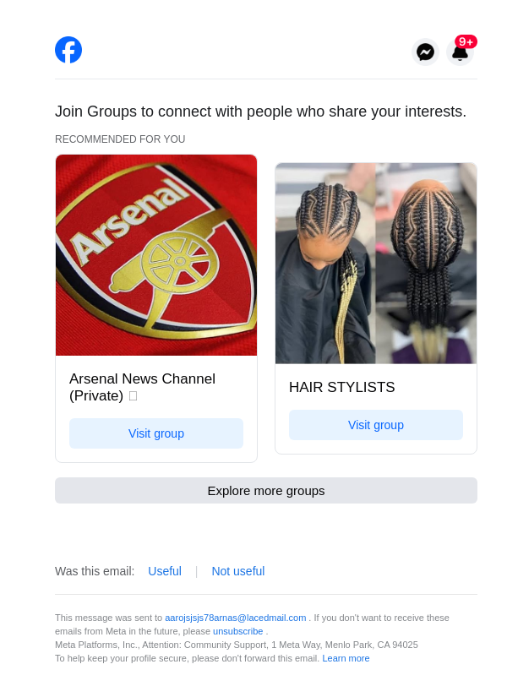
Task: Click the lacedmail.com email address link
Action: [235, 618]
